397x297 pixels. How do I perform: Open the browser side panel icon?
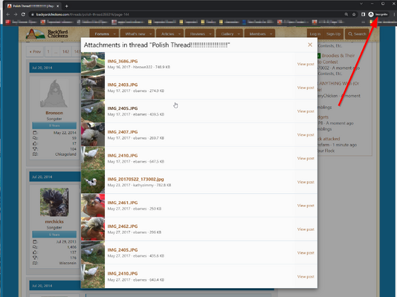click(363, 14)
